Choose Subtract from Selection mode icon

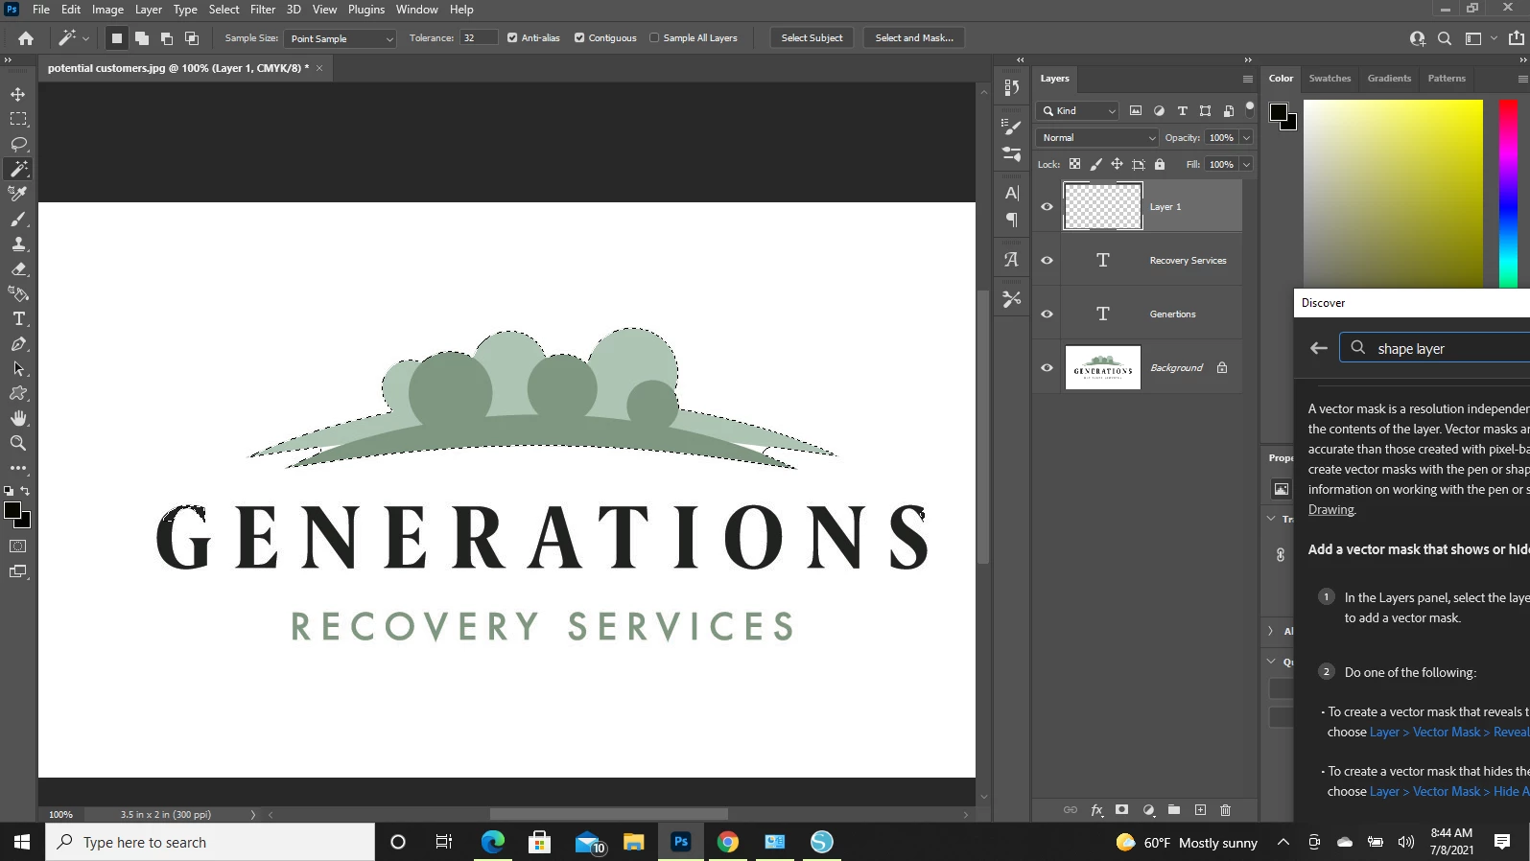(167, 38)
